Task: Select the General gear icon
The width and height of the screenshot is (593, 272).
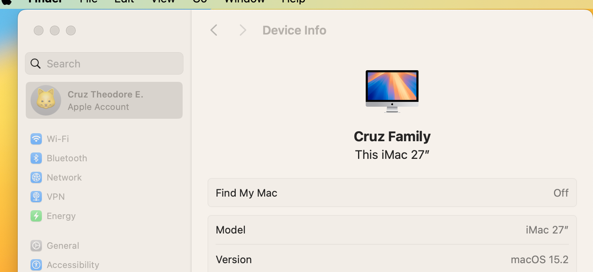Action: [36, 246]
